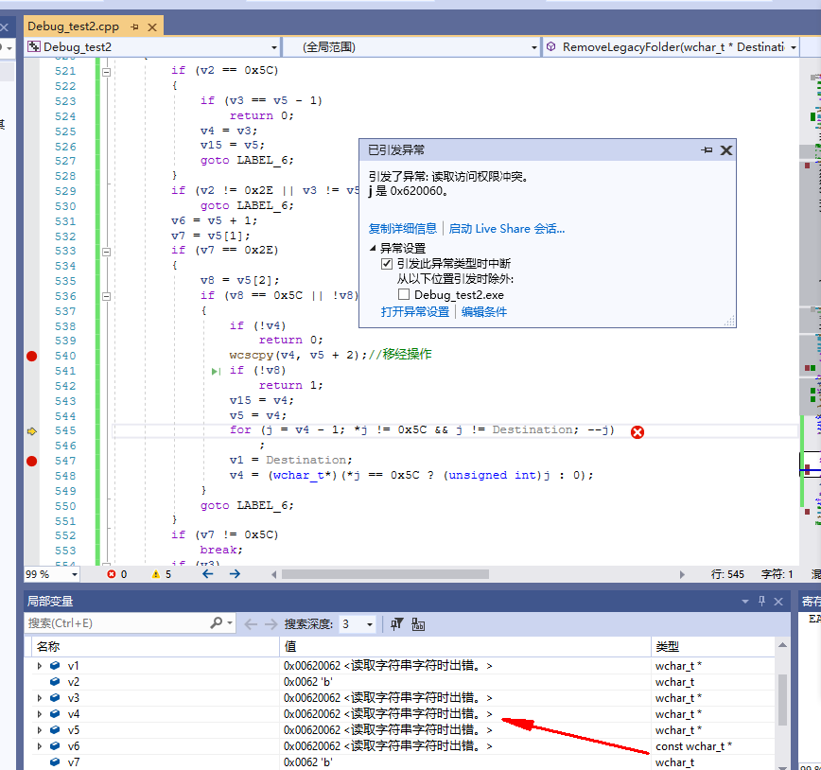Click the 寄存 (Registers) panel title
Screen dimensions: 821x770
(x=811, y=602)
